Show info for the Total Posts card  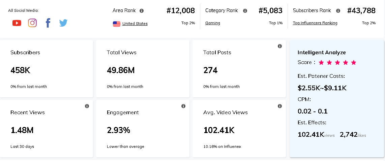point(280,46)
